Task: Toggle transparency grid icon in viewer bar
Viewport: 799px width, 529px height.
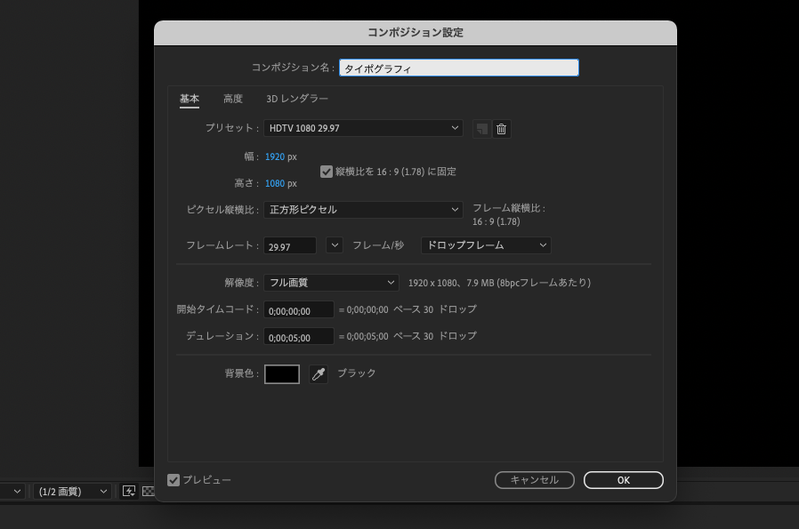Action: coord(149,492)
